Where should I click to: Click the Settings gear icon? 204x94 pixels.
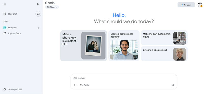[5, 89]
